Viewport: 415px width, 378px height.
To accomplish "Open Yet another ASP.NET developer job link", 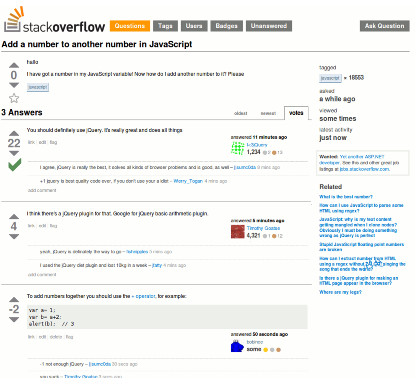I will coord(352,160).
